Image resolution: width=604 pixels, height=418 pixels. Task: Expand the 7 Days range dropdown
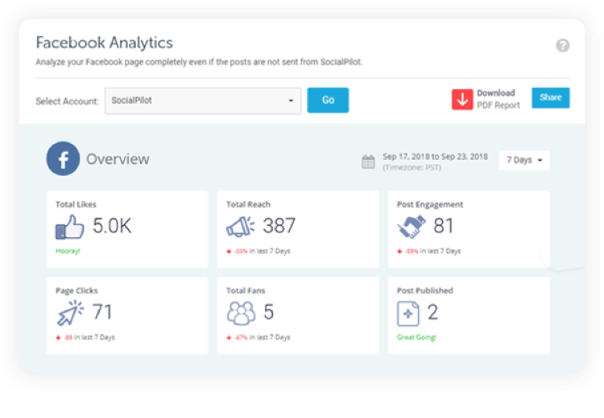pyautogui.click(x=524, y=160)
